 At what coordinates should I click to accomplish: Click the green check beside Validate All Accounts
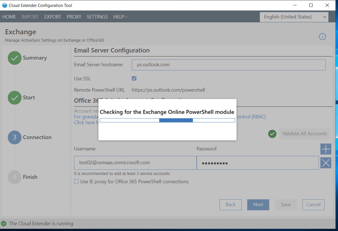click(272, 134)
